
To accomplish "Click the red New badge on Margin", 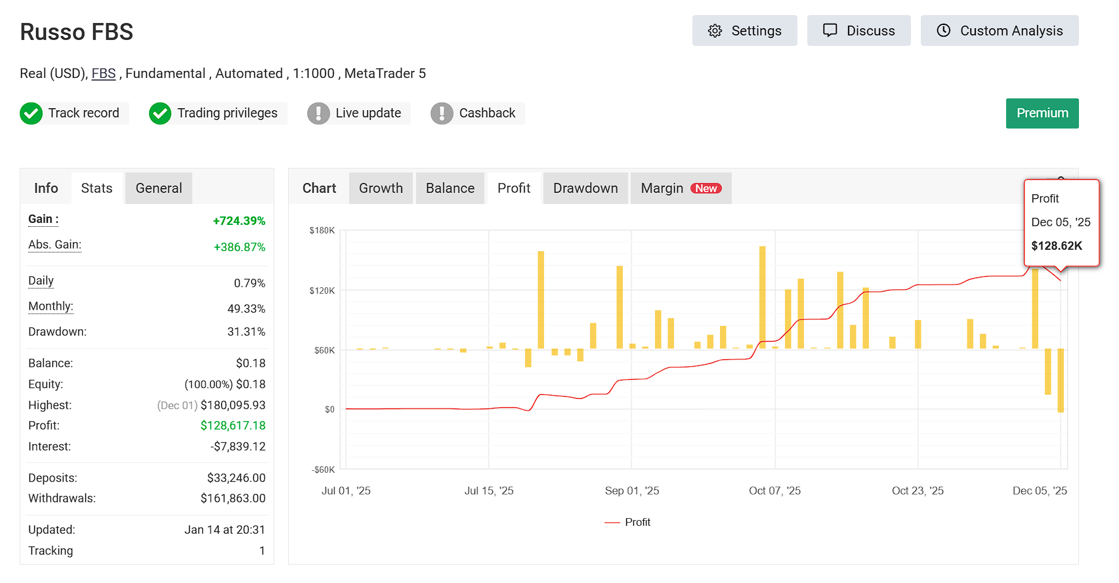I will tap(706, 189).
